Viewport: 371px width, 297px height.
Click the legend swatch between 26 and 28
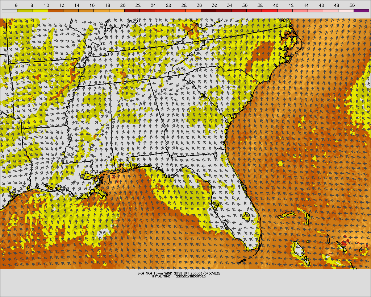tap(178, 11)
